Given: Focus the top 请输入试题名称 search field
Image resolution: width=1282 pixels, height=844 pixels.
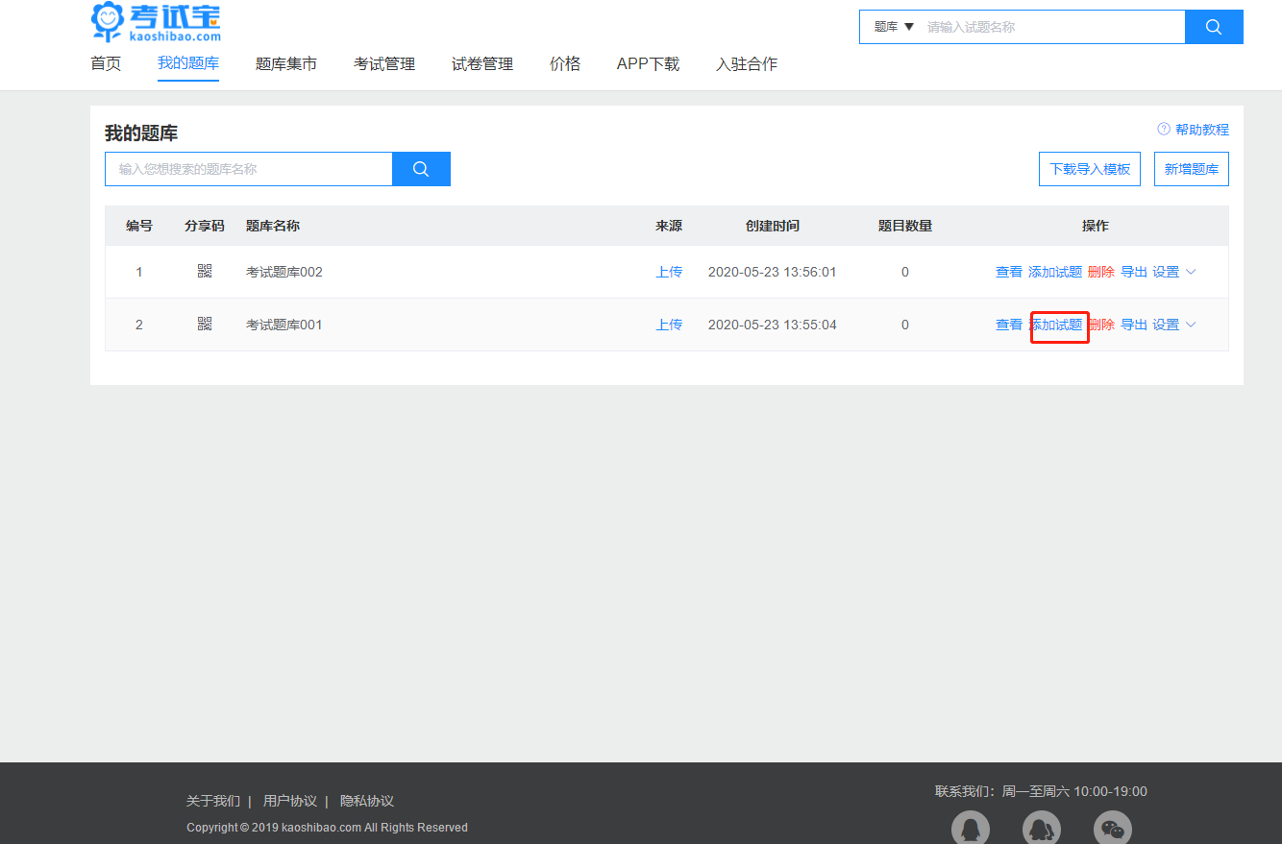Looking at the screenshot, I should pos(1052,27).
